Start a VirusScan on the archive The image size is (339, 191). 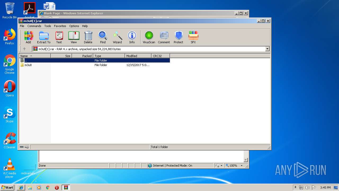(x=149, y=37)
